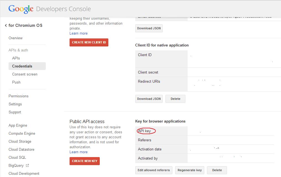Go to the Credentials section
281x177 pixels.
click(x=22, y=66)
